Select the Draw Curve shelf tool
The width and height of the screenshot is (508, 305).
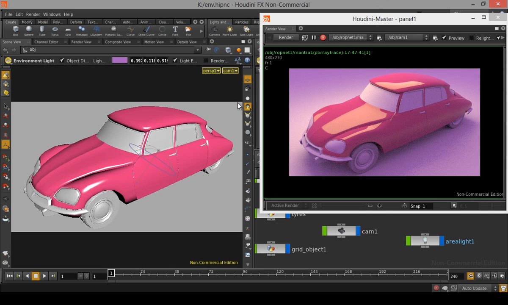pyautogui.click(x=146, y=31)
